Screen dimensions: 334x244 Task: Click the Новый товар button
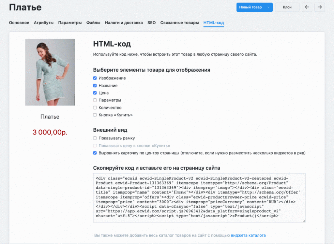(x=250, y=7)
